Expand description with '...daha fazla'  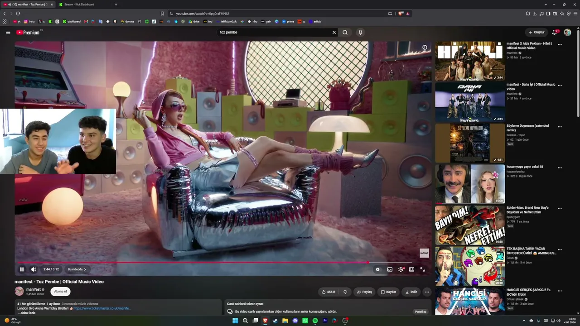(x=26, y=313)
